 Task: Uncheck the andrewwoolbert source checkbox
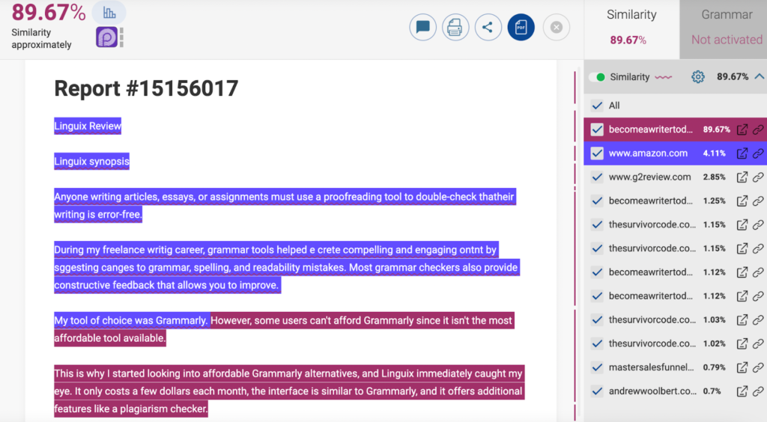coord(597,391)
